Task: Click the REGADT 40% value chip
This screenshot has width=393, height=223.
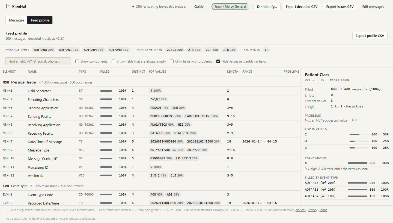Action: click(x=159, y=108)
